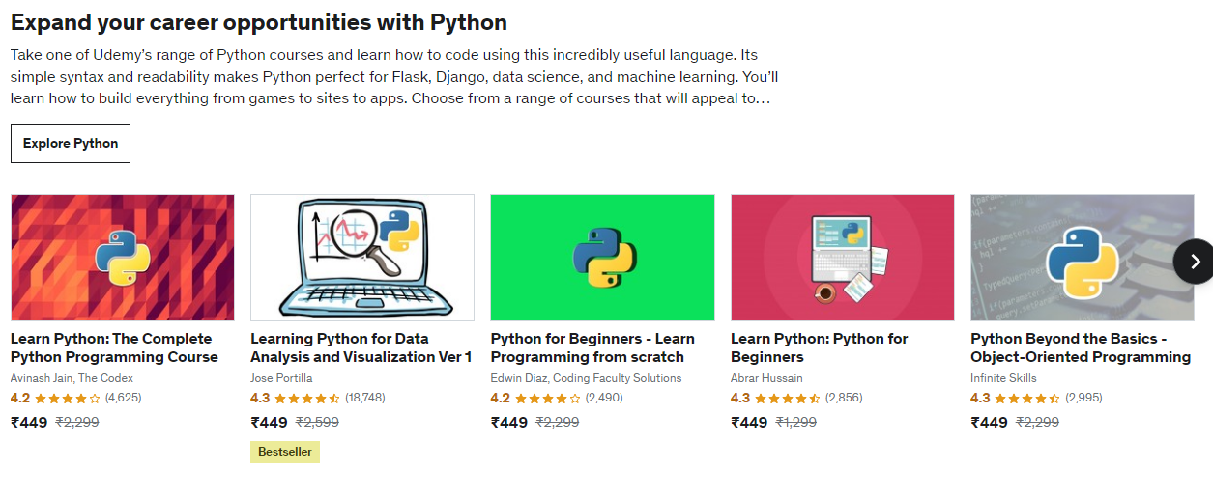Click the Expand your career opportunities heading
Screen dimensions: 1213x498
[x=259, y=22]
